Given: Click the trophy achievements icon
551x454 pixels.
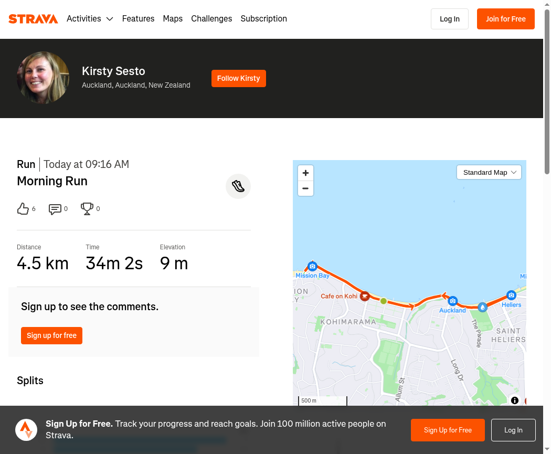Looking at the screenshot, I should coord(87,209).
